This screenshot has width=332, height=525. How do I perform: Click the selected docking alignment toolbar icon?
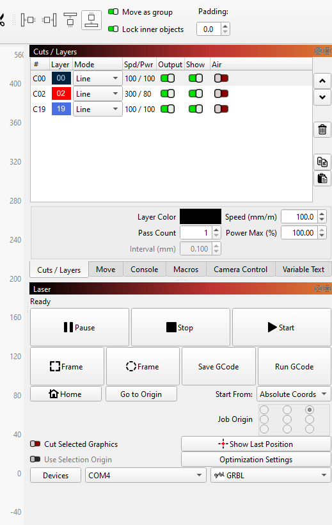pyautogui.click(x=91, y=20)
